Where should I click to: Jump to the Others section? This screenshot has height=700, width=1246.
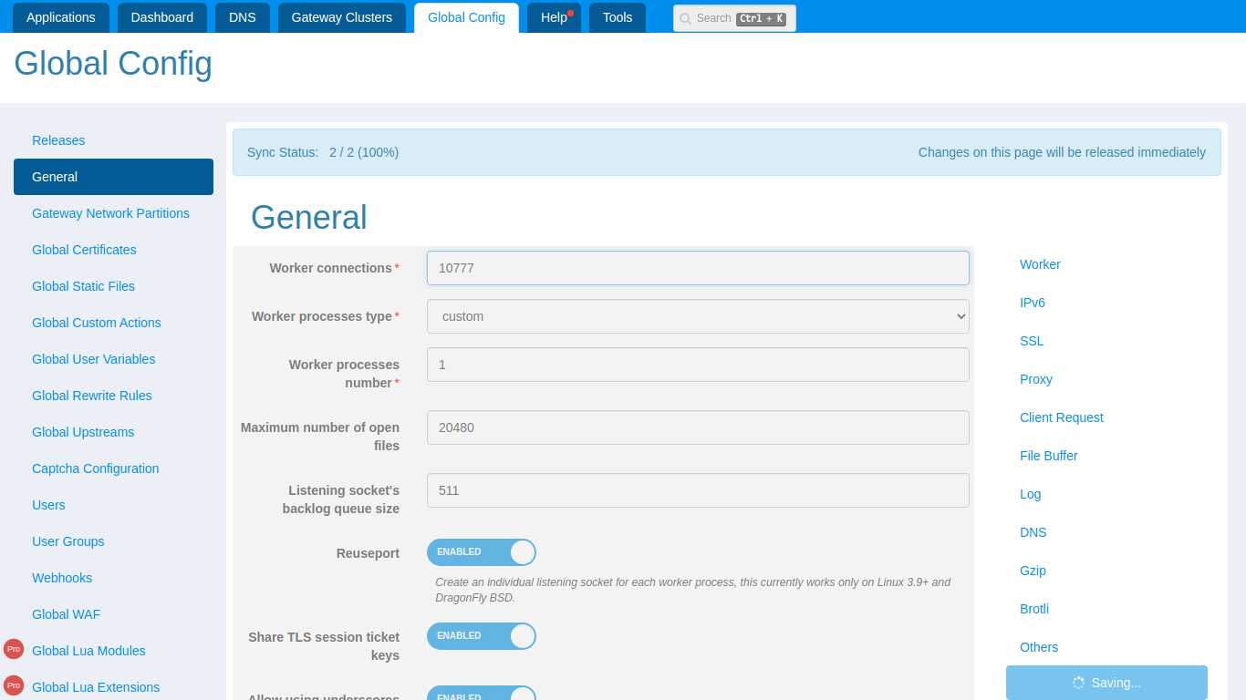pyautogui.click(x=1039, y=647)
